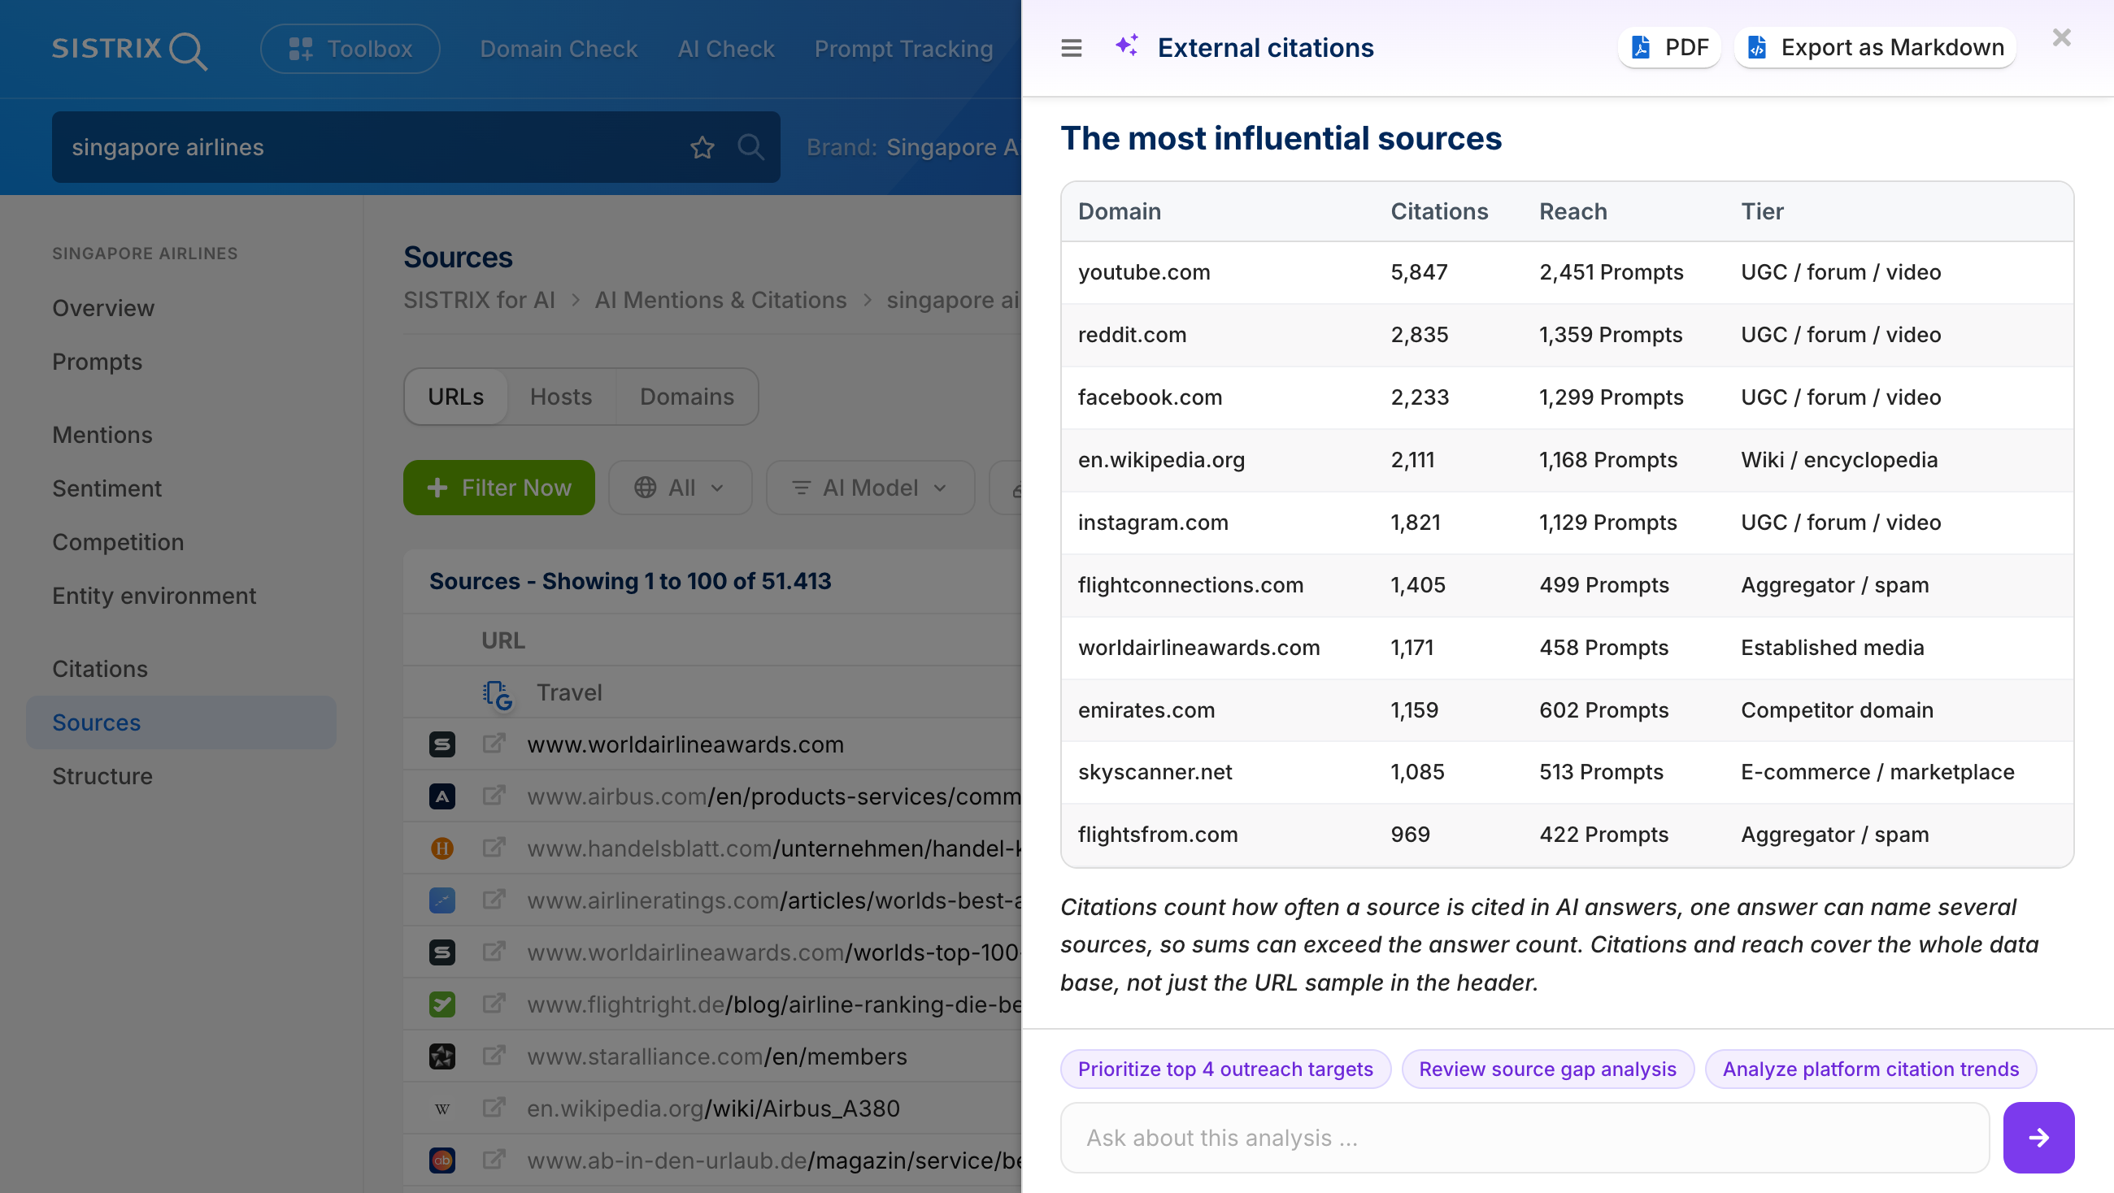Click the star favorite icon in search bar

coord(702,148)
